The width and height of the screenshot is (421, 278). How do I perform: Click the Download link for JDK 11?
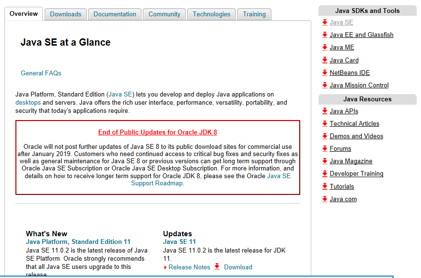[238, 267]
